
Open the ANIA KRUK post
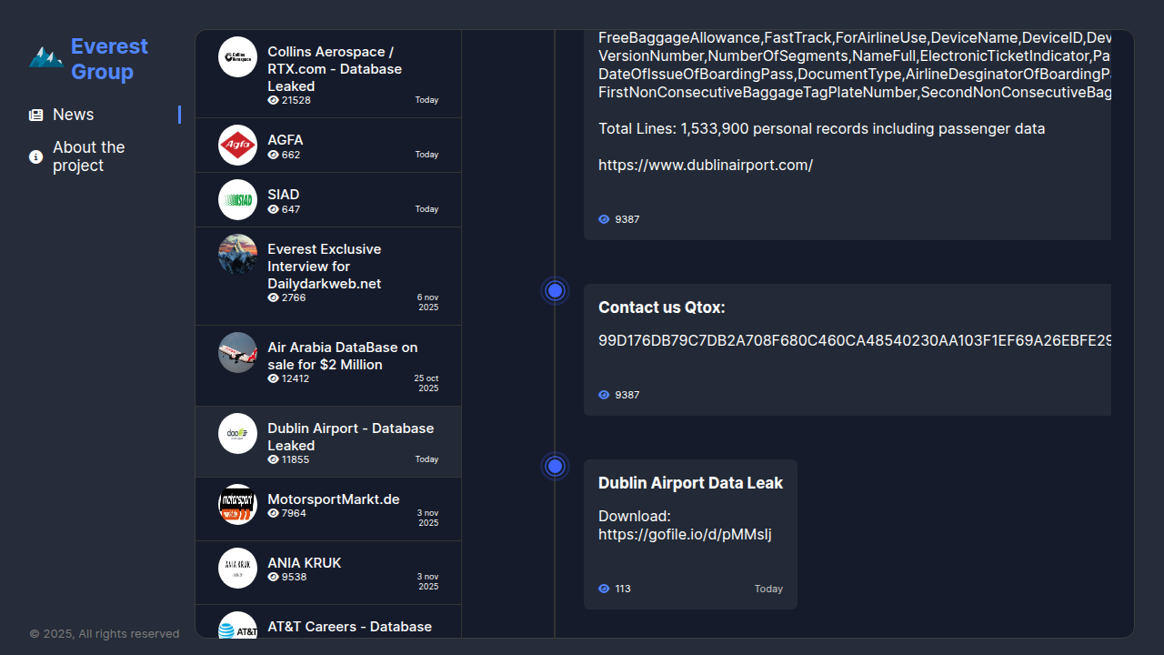[x=304, y=563]
